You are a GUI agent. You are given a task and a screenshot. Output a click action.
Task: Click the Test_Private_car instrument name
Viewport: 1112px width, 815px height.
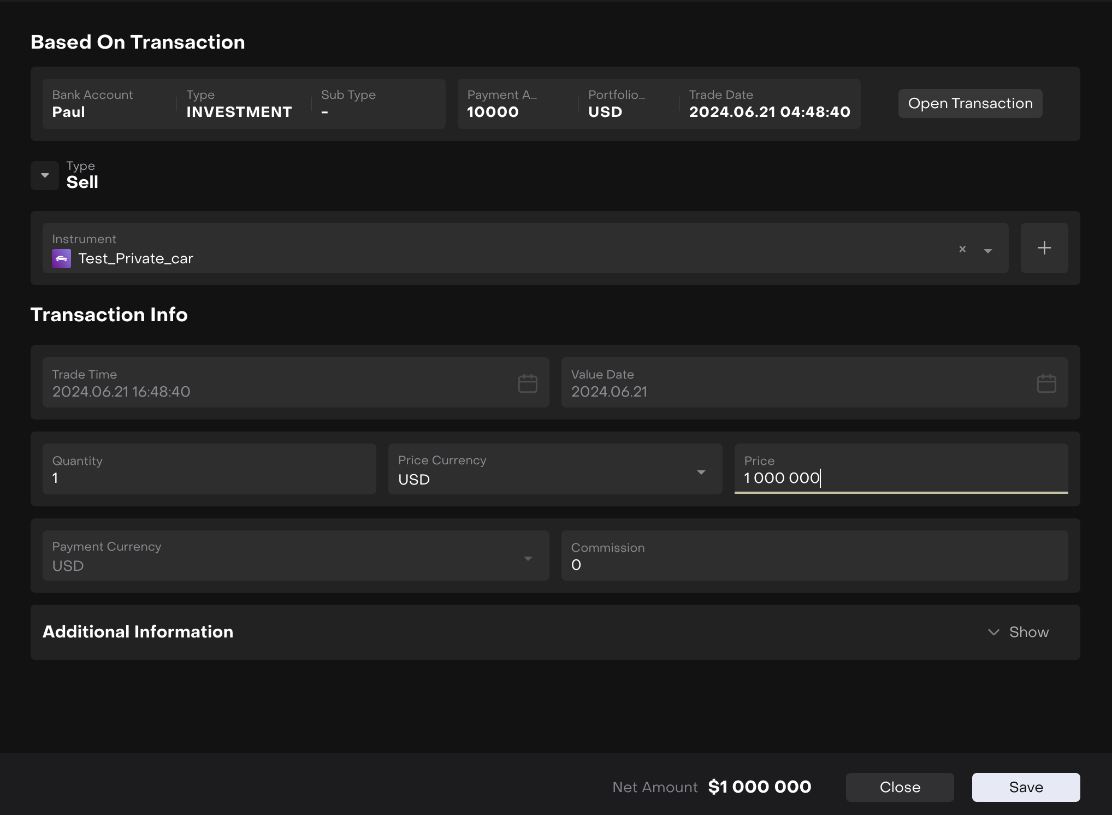(135, 258)
